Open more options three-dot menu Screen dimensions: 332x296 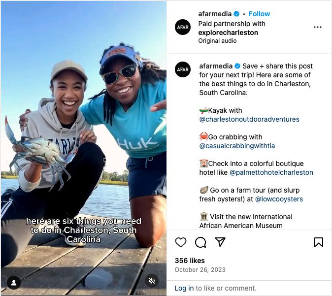(x=318, y=27)
